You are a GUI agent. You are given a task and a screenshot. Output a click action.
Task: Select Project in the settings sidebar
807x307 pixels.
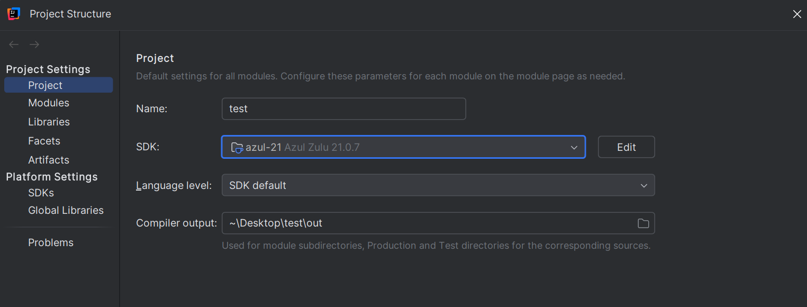click(45, 85)
